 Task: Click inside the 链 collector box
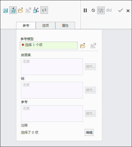52,90
